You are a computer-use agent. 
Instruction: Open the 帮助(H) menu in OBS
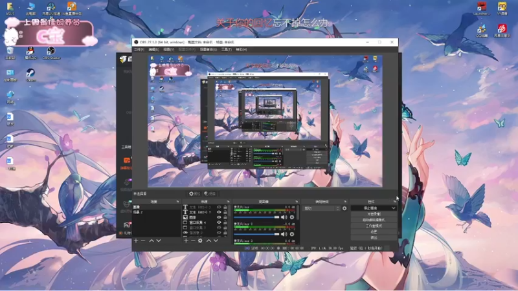click(x=241, y=50)
